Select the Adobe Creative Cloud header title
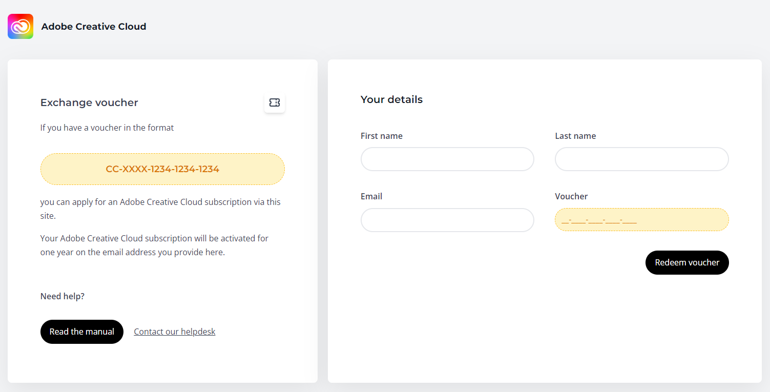 [94, 27]
